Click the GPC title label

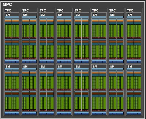pyautogui.click(x=7, y=4)
